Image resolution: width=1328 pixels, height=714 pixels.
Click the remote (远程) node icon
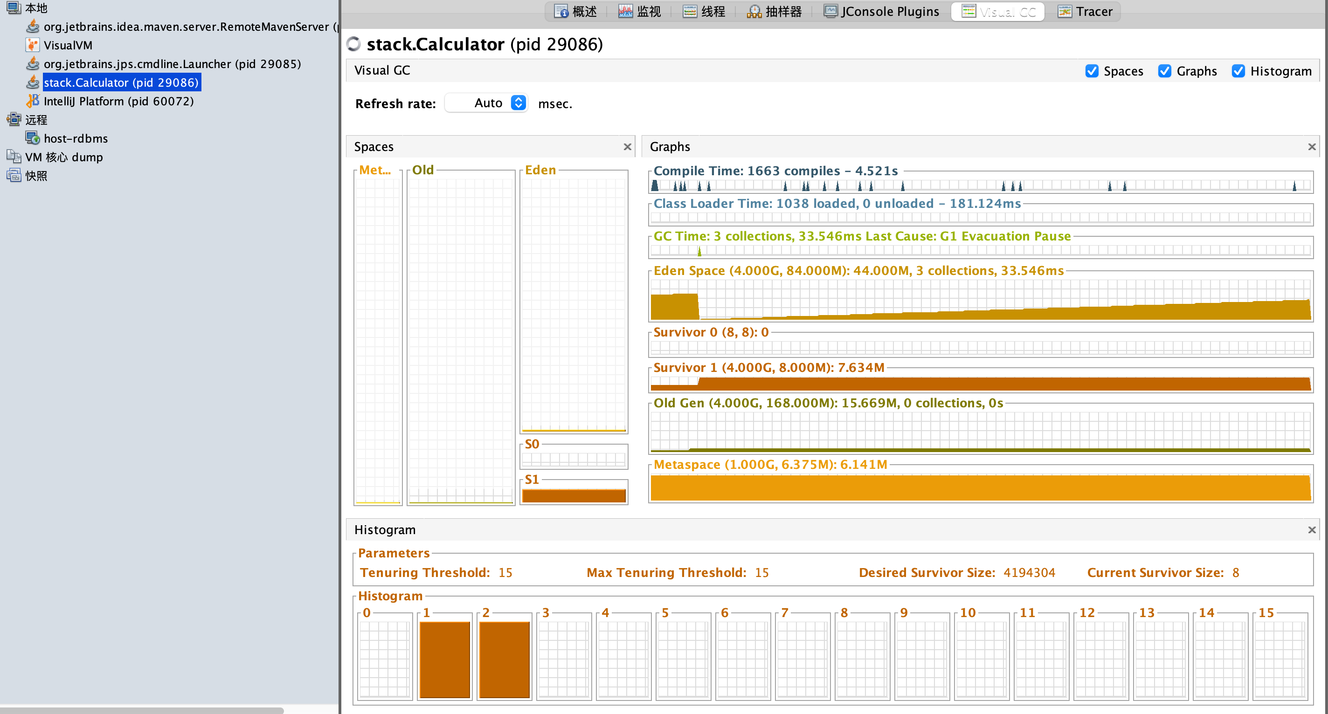[x=14, y=119]
